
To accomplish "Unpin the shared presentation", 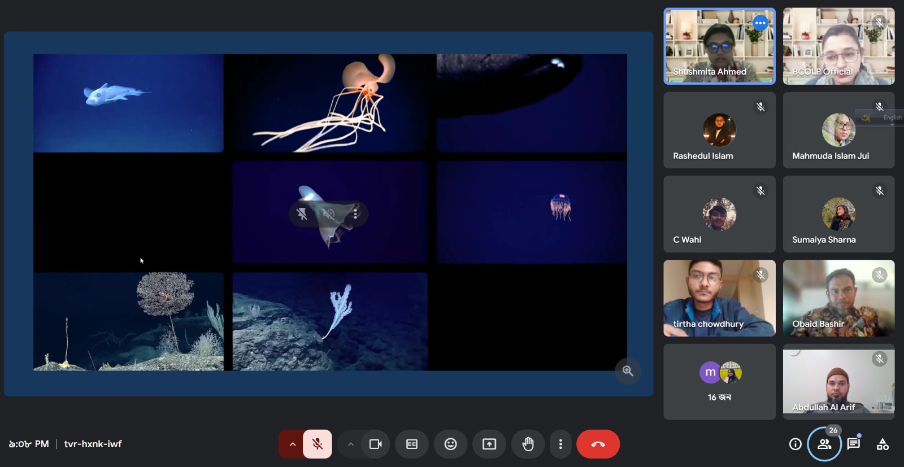I will tap(302, 214).
